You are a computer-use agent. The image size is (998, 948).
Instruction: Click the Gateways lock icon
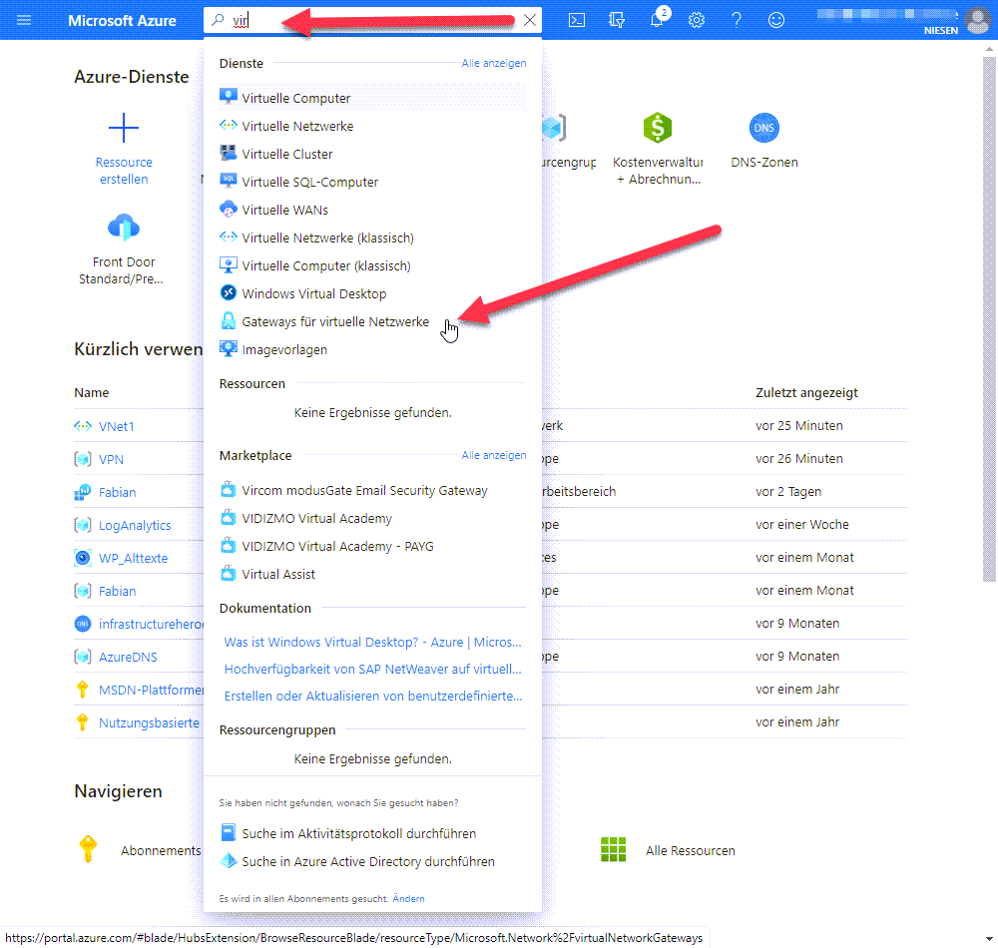(228, 320)
